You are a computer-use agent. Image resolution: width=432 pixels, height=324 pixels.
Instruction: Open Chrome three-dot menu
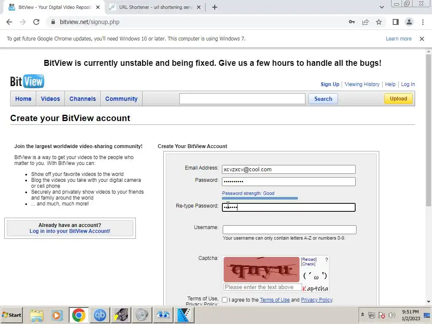[423, 22]
